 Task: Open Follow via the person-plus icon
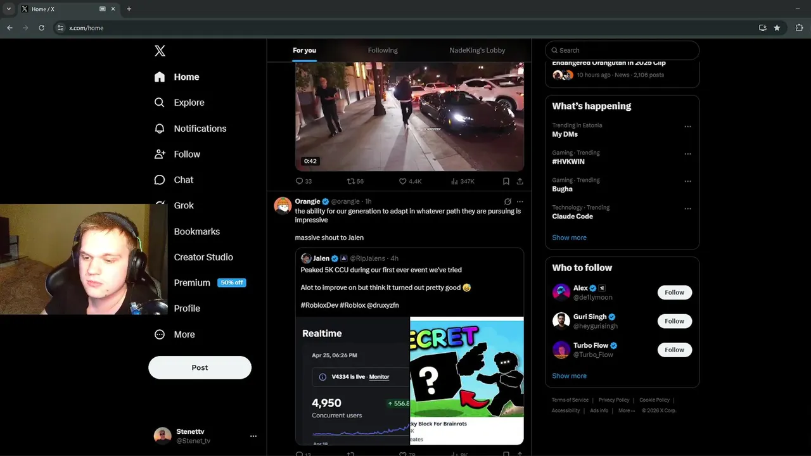[x=160, y=154]
